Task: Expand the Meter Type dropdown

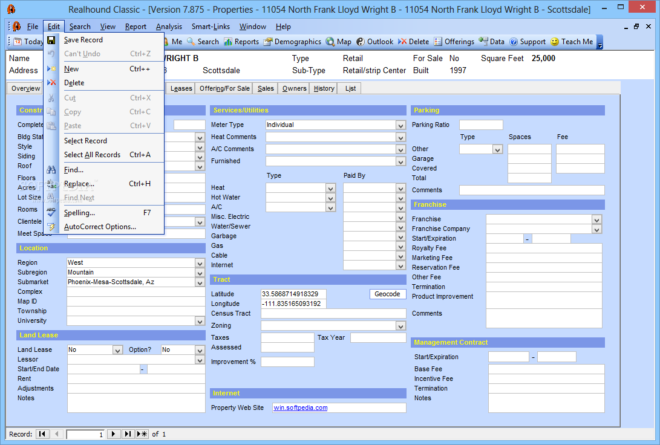Action: tap(400, 125)
